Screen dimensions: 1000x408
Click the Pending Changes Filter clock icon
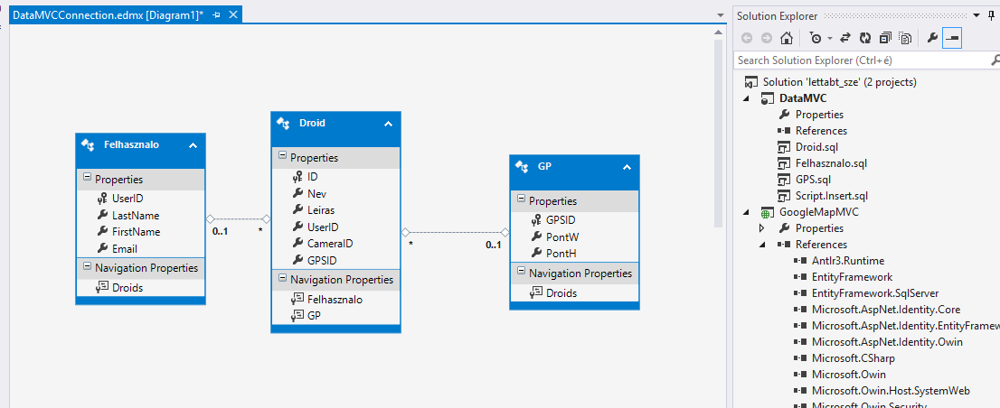click(x=816, y=38)
